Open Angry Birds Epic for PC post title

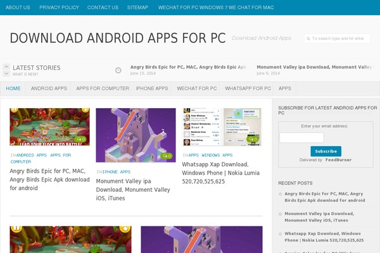(x=49, y=180)
